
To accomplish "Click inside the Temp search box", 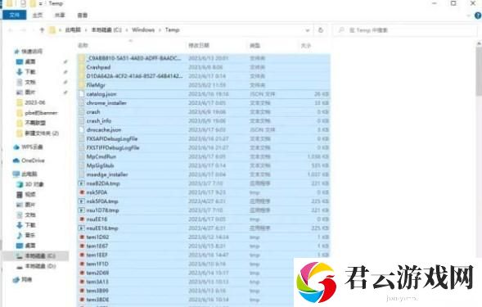I will (404, 30).
